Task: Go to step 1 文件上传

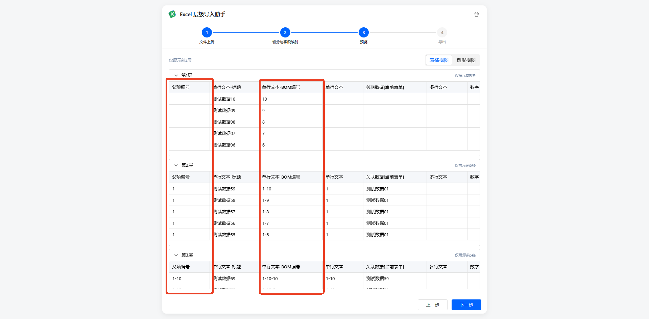Action: pyautogui.click(x=207, y=33)
